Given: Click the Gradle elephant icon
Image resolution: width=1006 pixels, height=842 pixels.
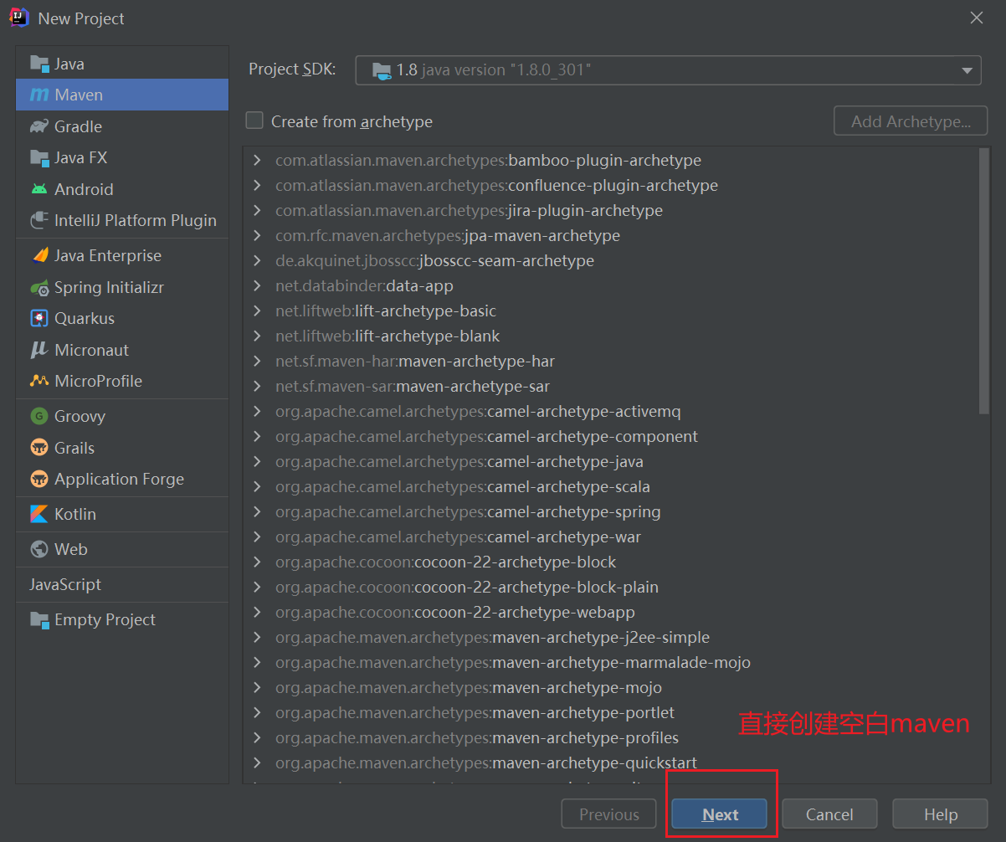Looking at the screenshot, I should coord(39,126).
